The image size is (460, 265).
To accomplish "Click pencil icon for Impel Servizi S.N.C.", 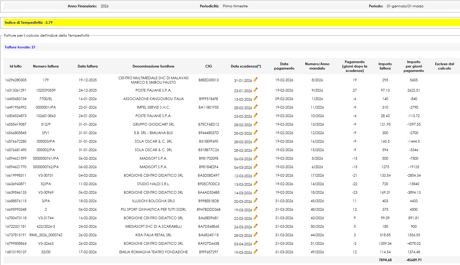I will click(256, 107).
